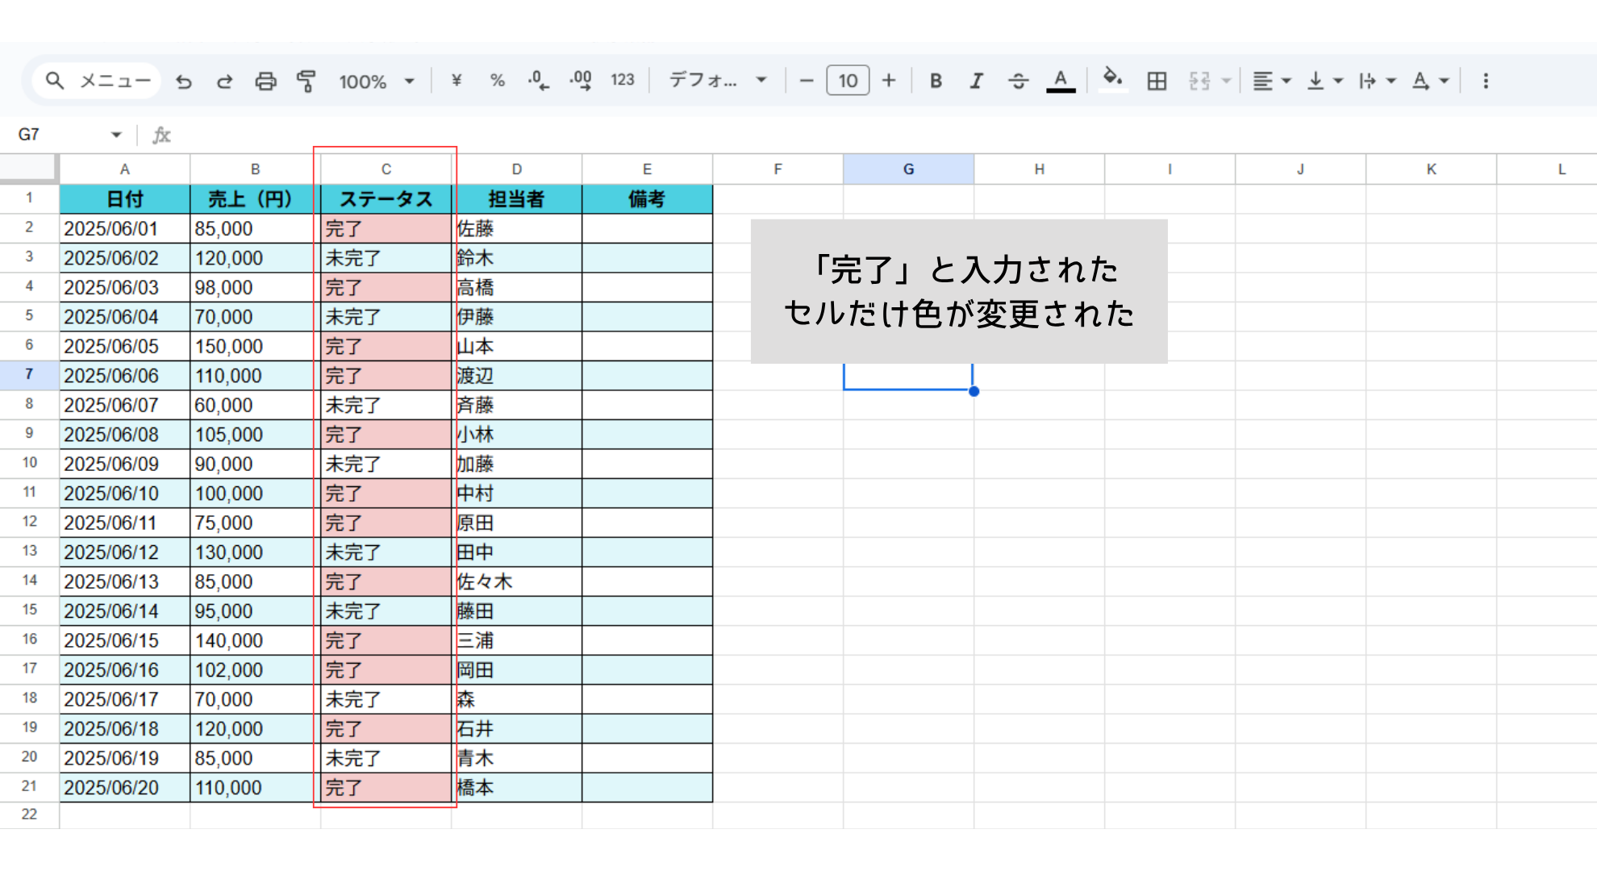Open the name box dropdown arrow
Image resolution: width=1597 pixels, height=871 pixels.
(116, 135)
